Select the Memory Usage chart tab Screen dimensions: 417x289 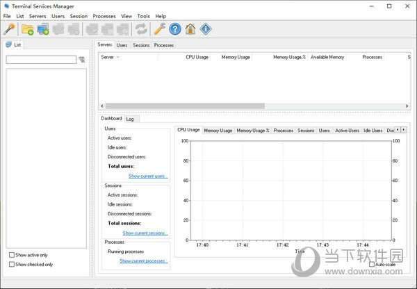[x=218, y=131]
